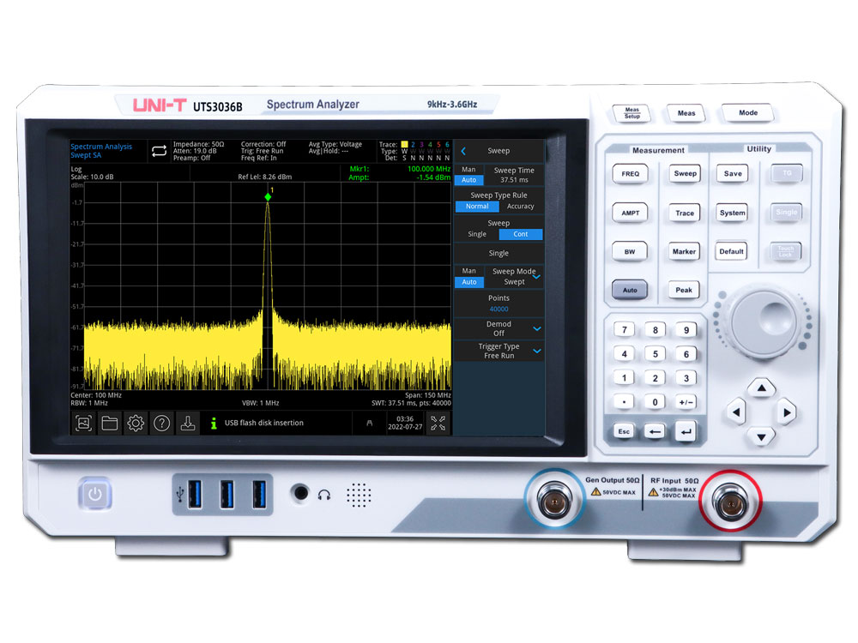
Task: Click the Meas key at top
Action: pyautogui.click(x=686, y=113)
